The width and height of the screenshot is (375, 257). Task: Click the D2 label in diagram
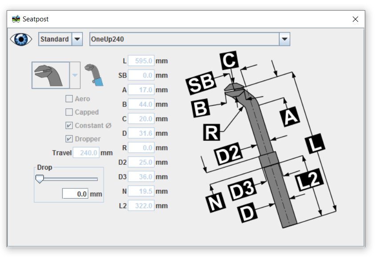pos(229,153)
